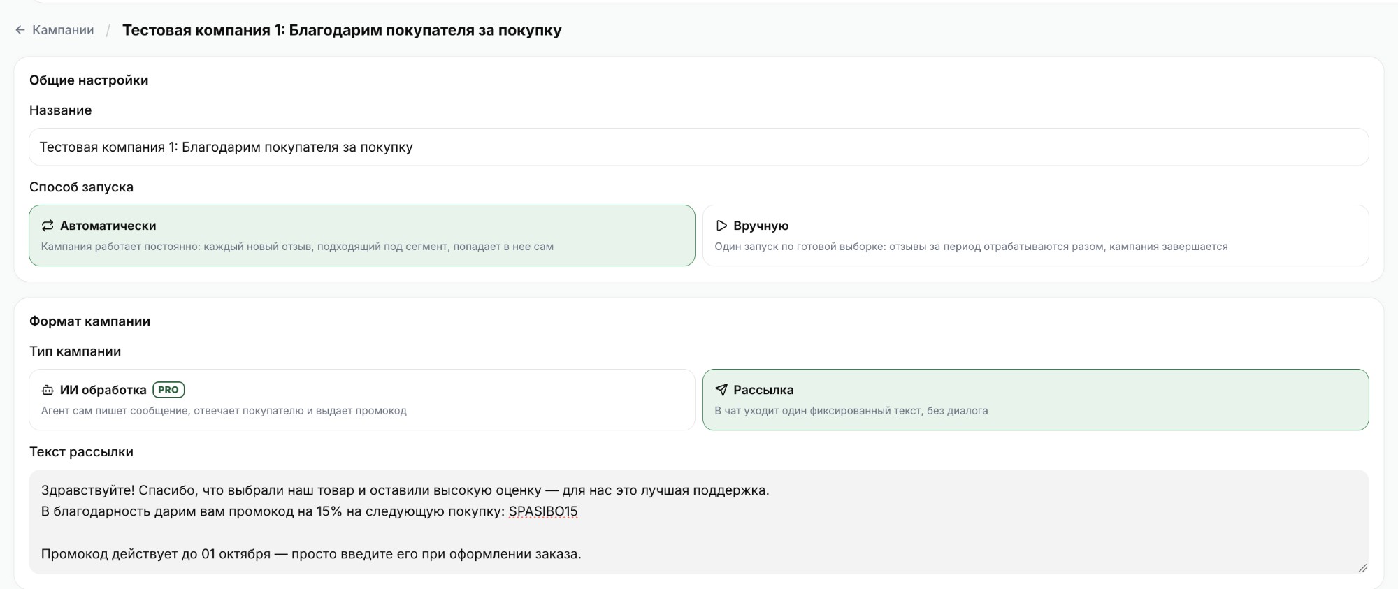The height and width of the screenshot is (589, 1398).
Task: Click the Название field label
Action: click(x=60, y=110)
